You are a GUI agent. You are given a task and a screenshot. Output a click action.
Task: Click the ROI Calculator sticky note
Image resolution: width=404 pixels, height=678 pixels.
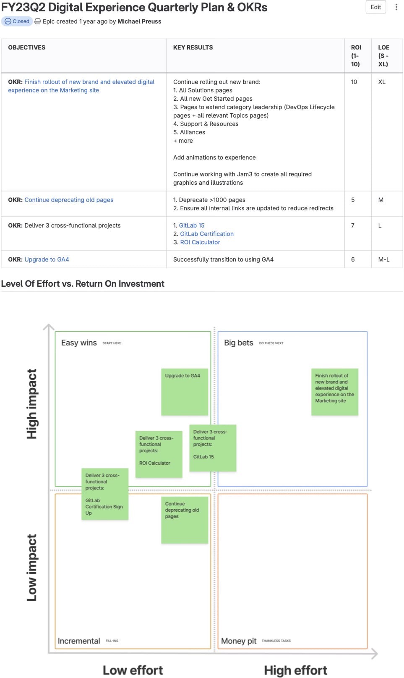(159, 454)
